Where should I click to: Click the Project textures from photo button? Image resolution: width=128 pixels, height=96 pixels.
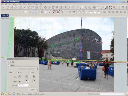(26, 69)
